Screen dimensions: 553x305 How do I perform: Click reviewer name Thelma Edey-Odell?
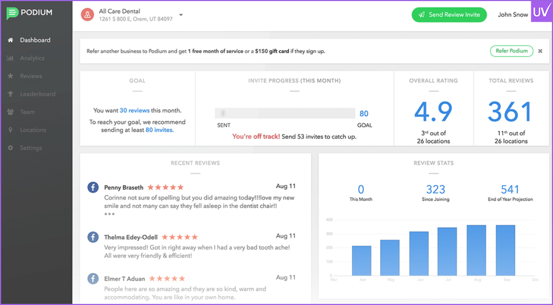(131, 238)
